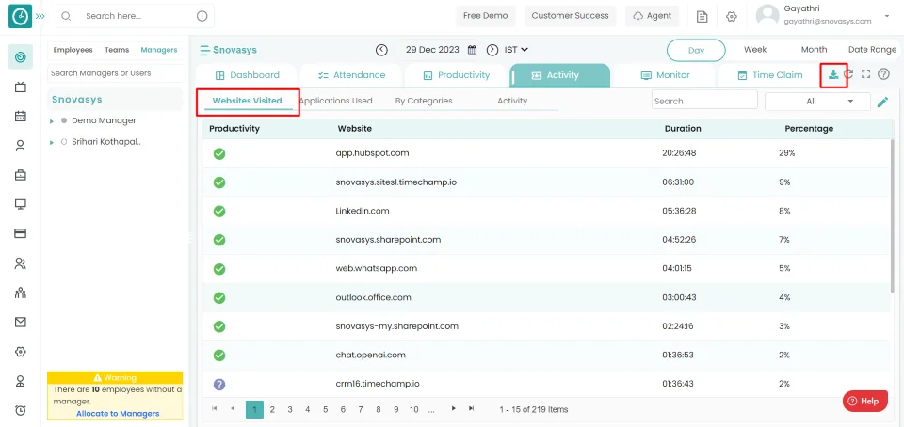Click the top Search here field
This screenshot has width=904, height=427.
(x=135, y=16)
